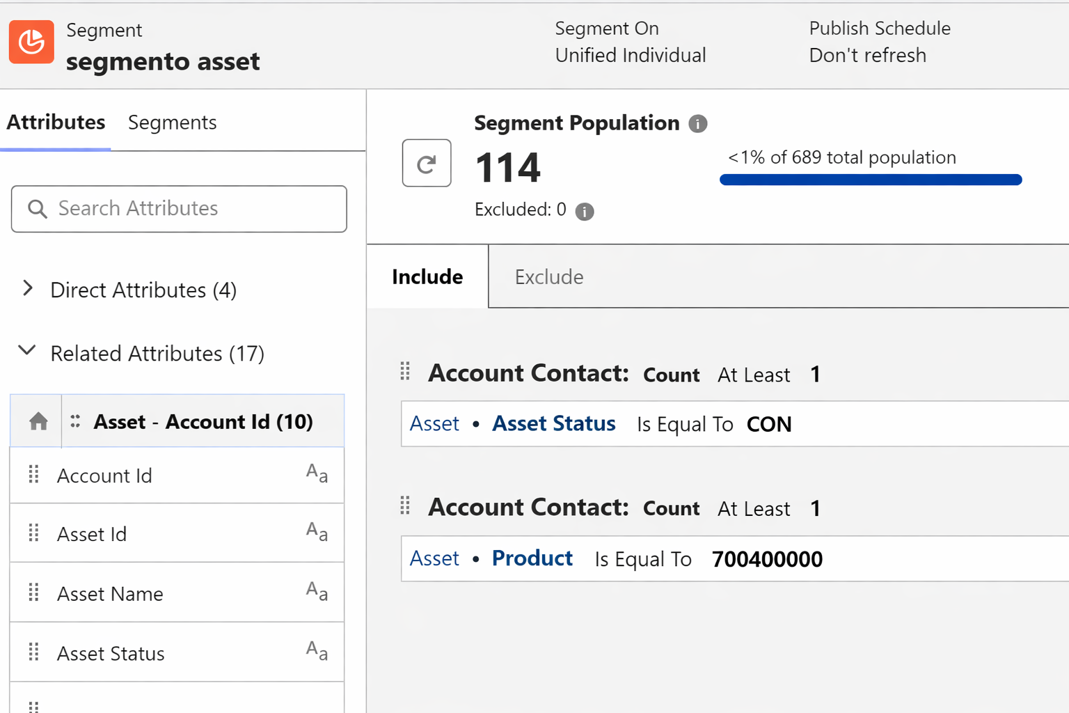Click drag handle of second Account Contact rule
The width and height of the screenshot is (1069, 713).
click(x=405, y=506)
